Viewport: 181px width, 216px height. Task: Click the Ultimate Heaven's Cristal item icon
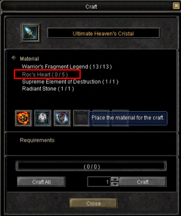coord(31,33)
